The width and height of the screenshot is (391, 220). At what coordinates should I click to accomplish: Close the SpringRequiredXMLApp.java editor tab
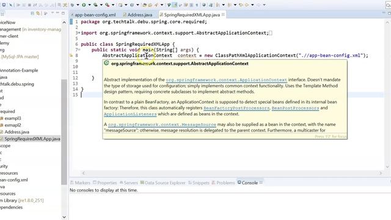tap(223, 15)
